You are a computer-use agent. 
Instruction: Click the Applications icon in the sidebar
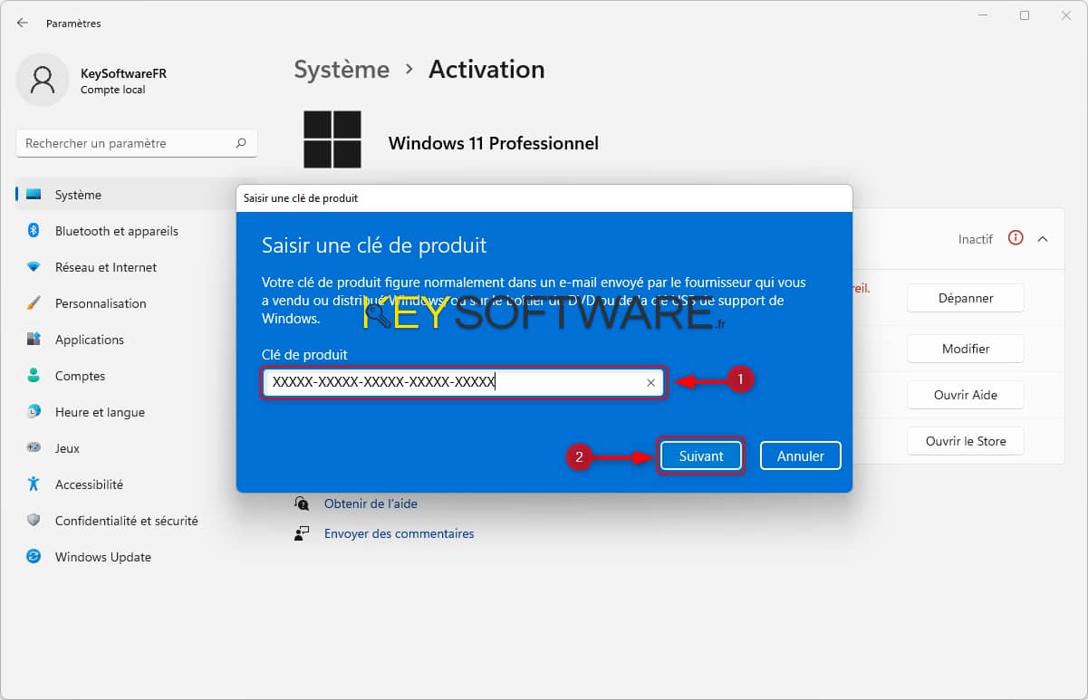click(34, 340)
